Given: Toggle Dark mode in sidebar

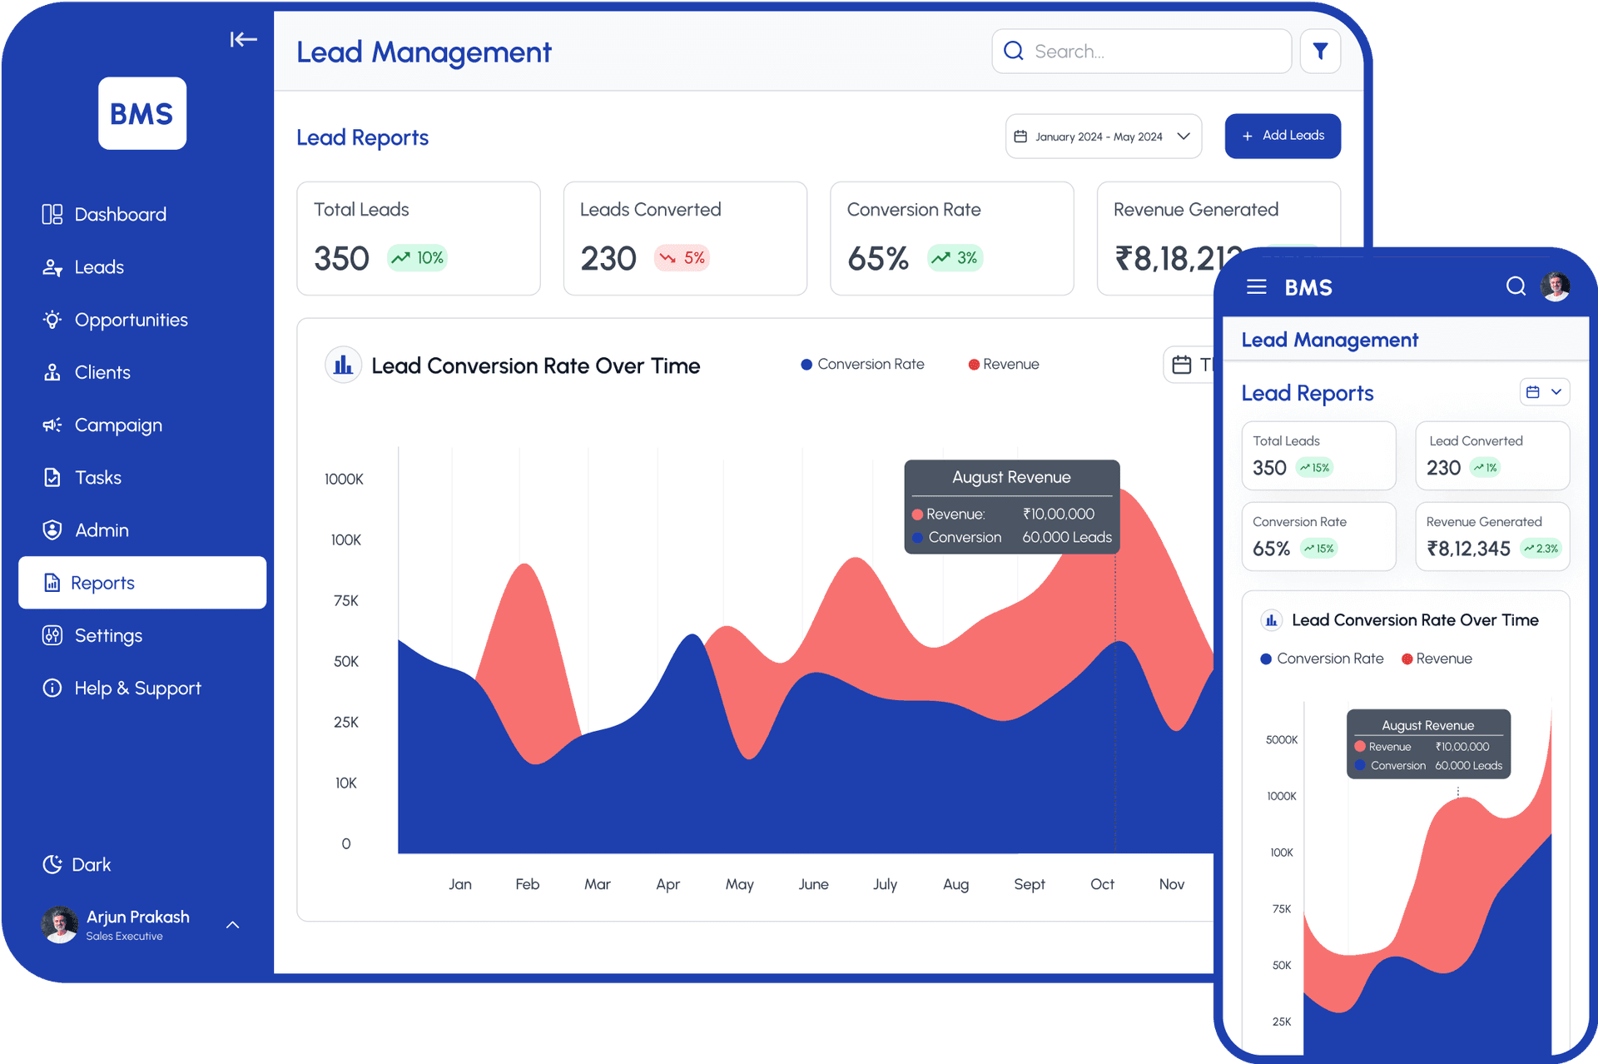Looking at the screenshot, I should click(77, 864).
